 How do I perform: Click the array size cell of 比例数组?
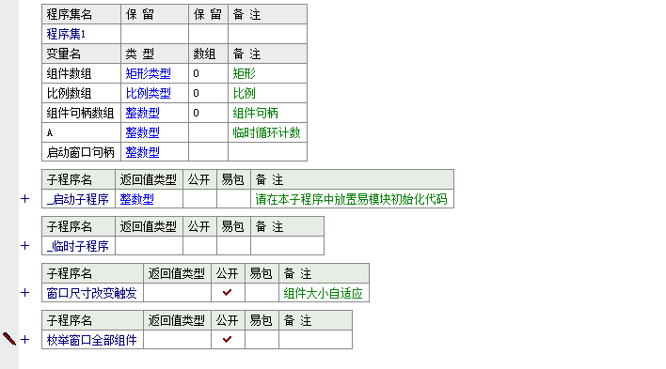pos(208,93)
